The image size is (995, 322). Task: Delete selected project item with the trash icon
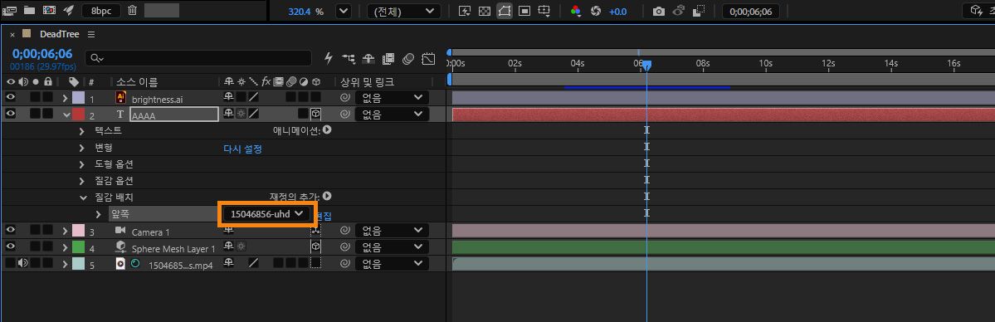point(132,11)
